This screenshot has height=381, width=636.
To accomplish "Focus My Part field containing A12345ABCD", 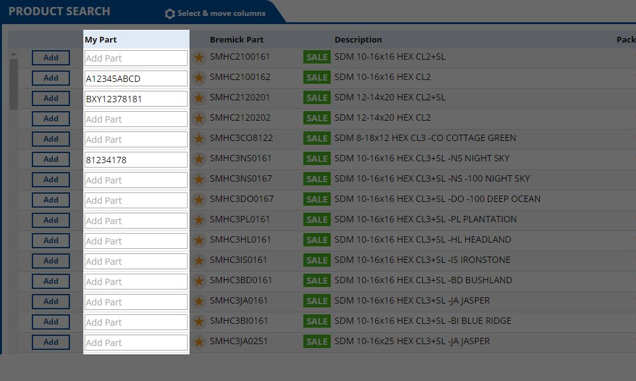I will point(136,79).
